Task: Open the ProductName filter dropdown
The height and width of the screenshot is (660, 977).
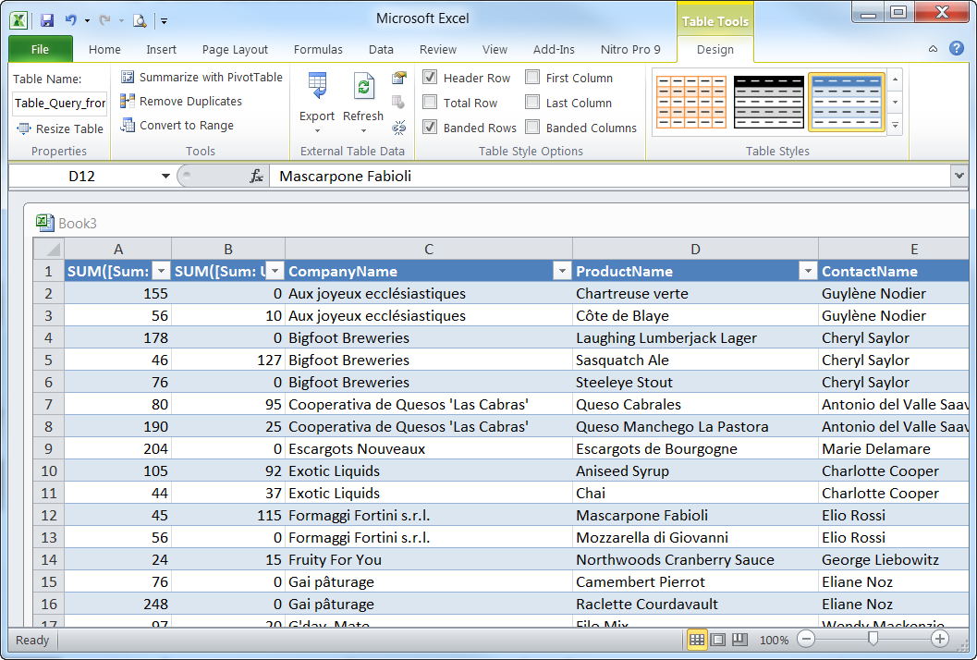Action: (808, 271)
